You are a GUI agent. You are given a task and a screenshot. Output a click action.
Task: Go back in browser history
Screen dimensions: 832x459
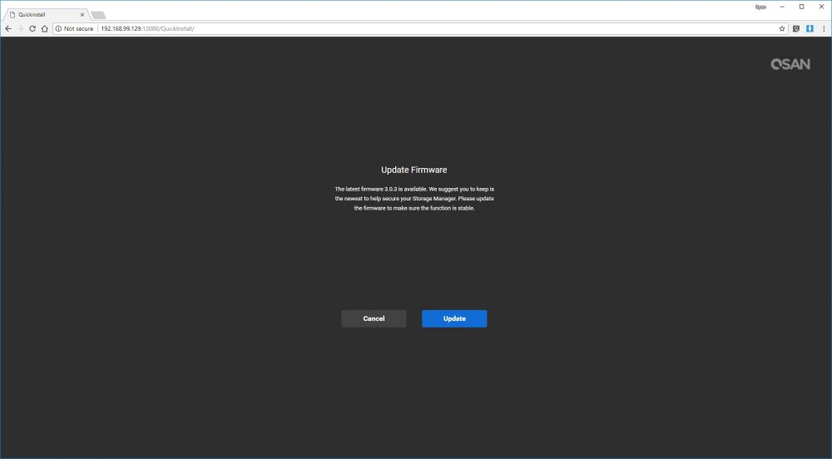[x=8, y=28]
